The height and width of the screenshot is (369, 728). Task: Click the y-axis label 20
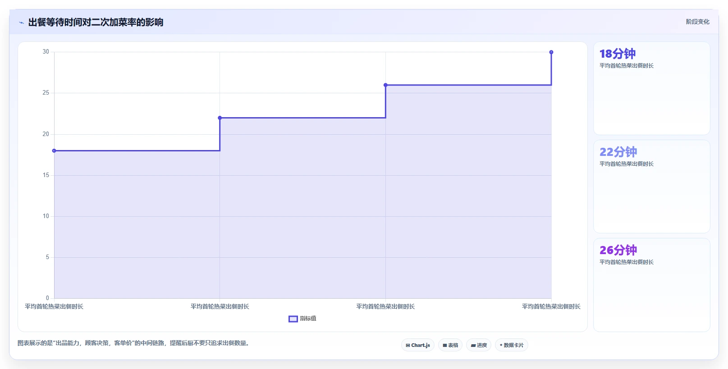click(x=46, y=134)
